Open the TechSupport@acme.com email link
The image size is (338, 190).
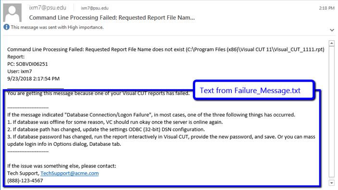pos(70,173)
